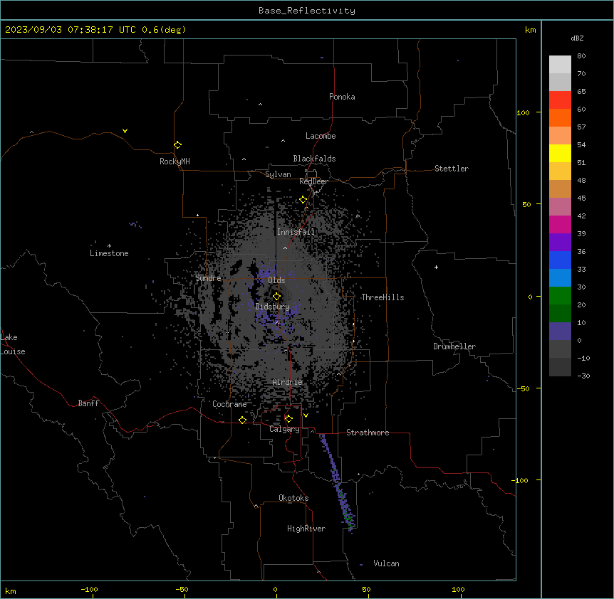The height and width of the screenshot is (599, 614).
Task: Select the Innisfail city label
Action: (x=296, y=232)
